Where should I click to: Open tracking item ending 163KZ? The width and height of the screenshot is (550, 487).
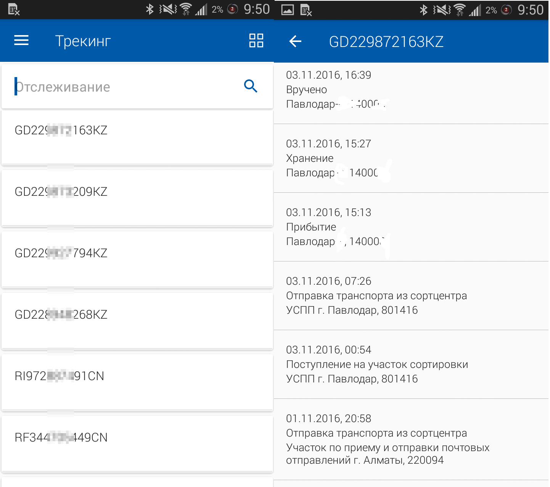point(137,138)
